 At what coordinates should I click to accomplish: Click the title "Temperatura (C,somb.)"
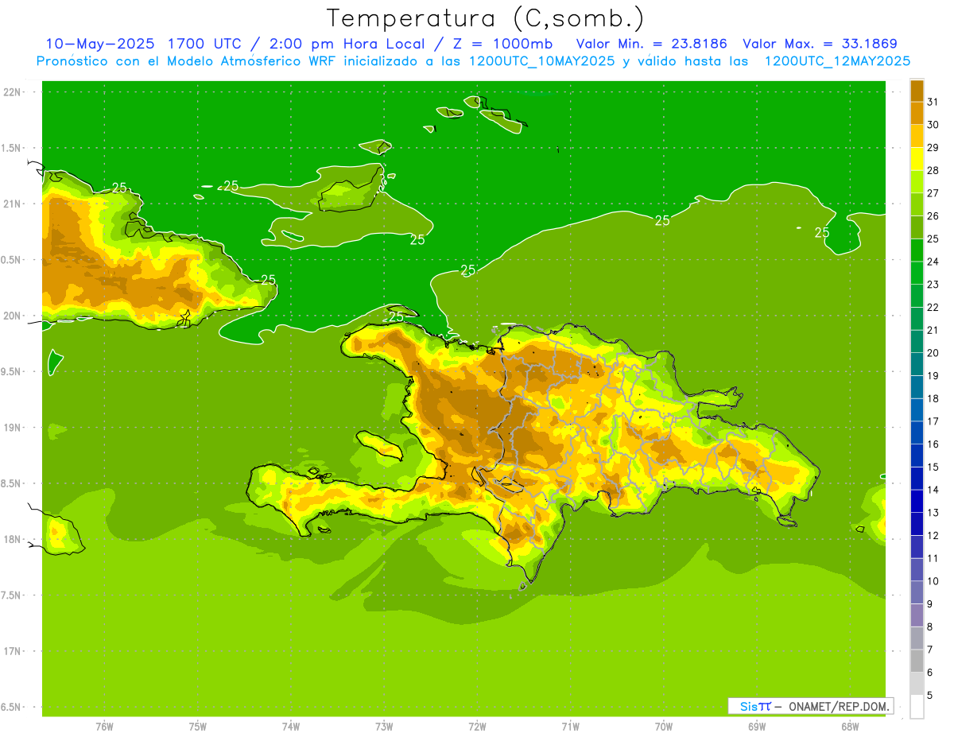[486, 17]
